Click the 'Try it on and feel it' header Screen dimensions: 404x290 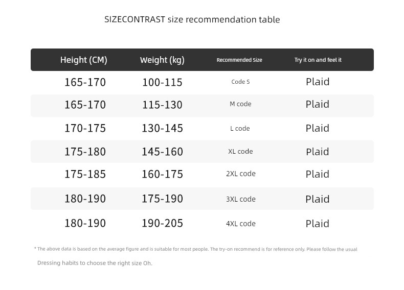[x=318, y=60]
